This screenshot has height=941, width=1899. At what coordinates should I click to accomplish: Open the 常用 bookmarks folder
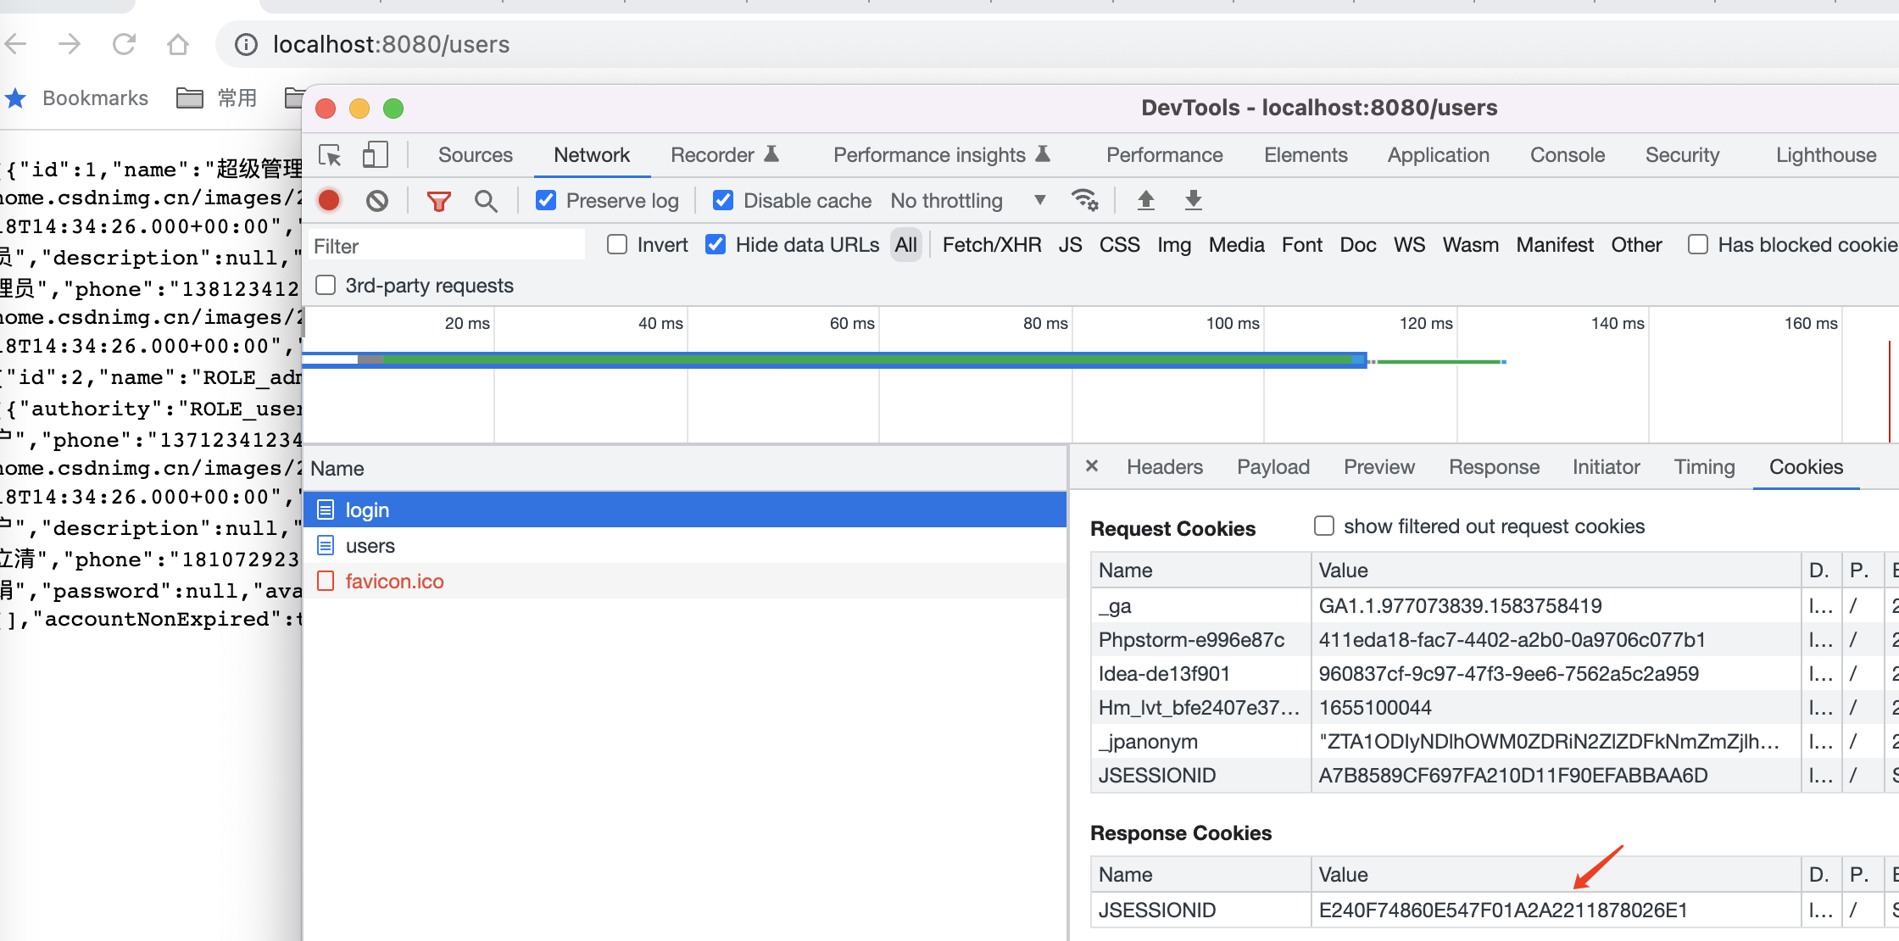(x=217, y=98)
